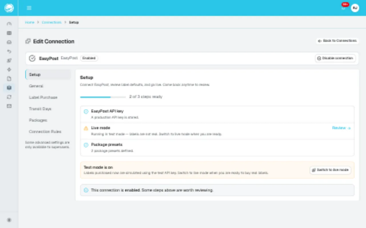This screenshot has width=366, height=228.
Task: Select the Setup tab
Action: coord(48,75)
